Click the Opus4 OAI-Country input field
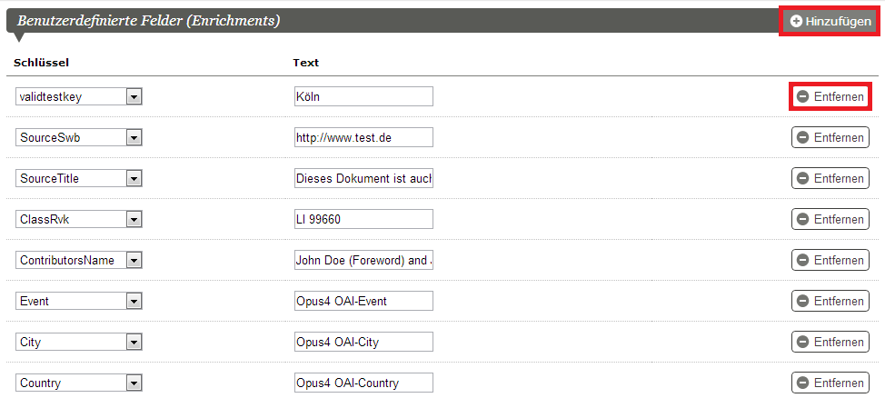Viewport: 885px width, 408px height. [363, 383]
